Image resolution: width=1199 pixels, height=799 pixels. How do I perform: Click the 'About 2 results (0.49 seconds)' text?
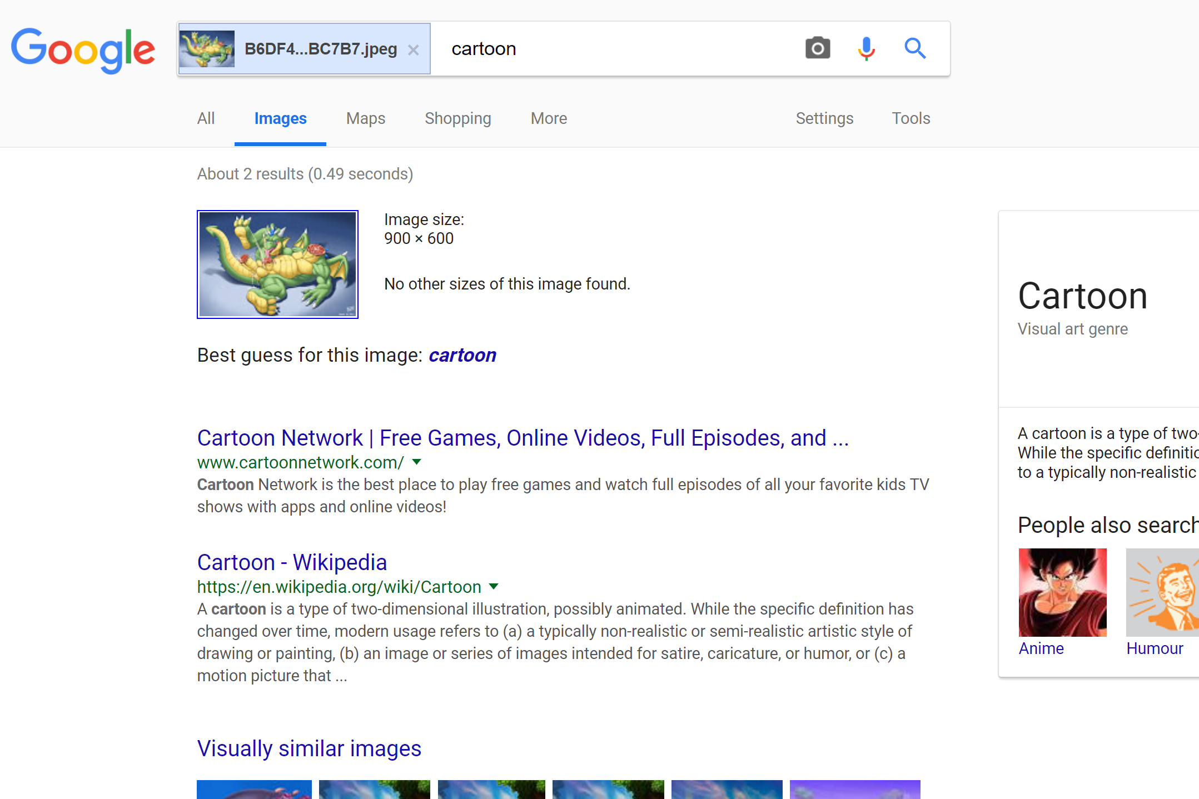click(x=305, y=174)
